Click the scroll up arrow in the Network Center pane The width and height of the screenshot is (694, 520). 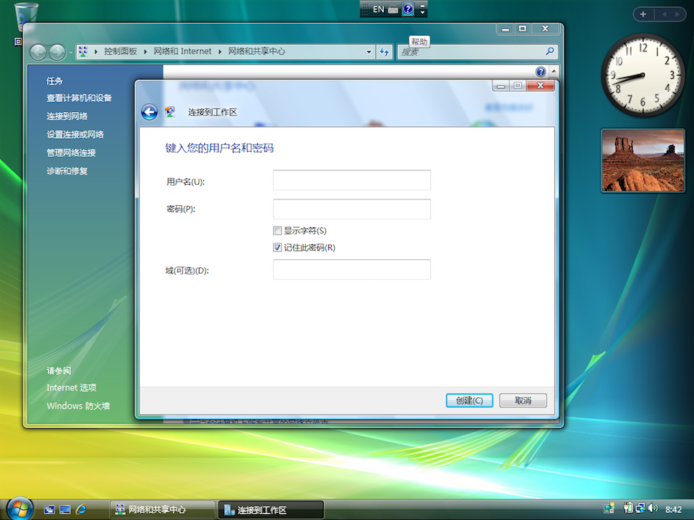pyautogui.click(x=554, y=71)
